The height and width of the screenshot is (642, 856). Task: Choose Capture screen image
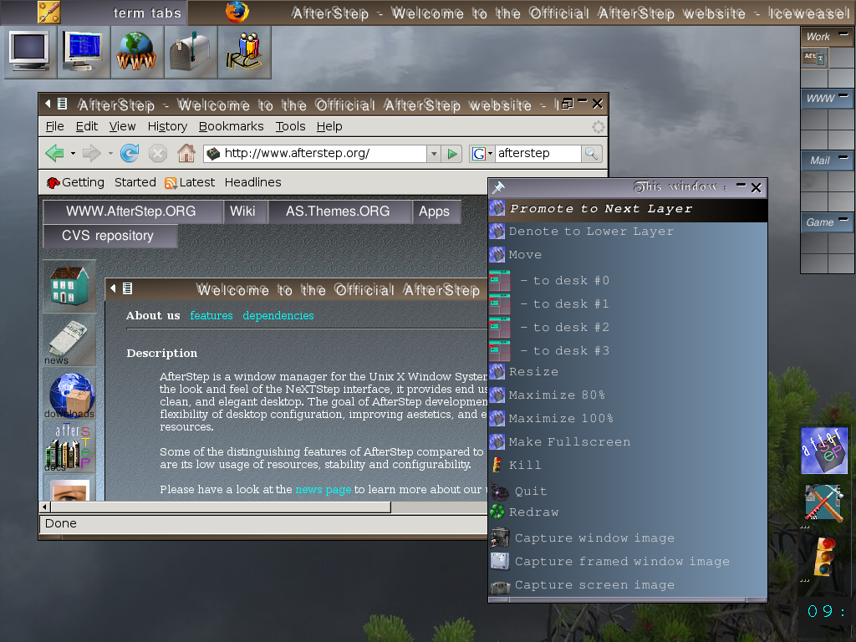click(x=628, y=585)
